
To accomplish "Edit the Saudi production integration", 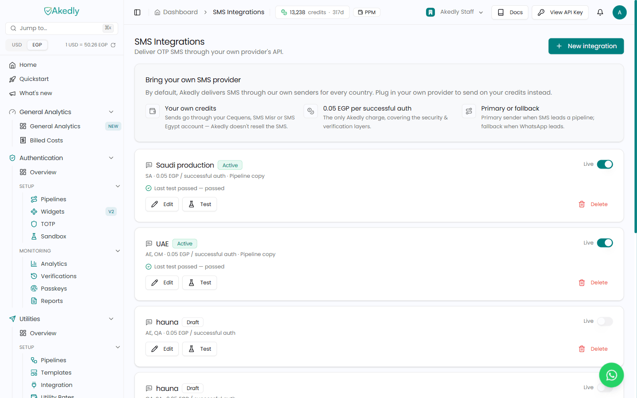I will tap(162, 204).
